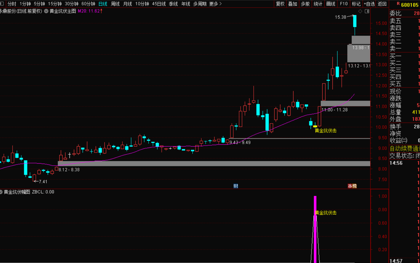Open the 黄金坑伏幅图 sub-indicator dropdown
Viewport: 420px width, 263px height.
click(x=1, y=192)
